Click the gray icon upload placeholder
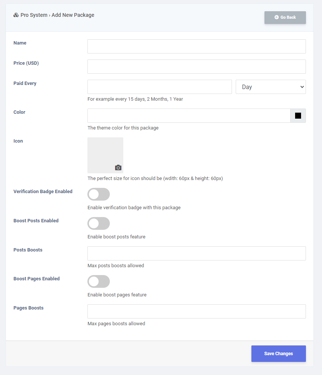 coord(105,155)
